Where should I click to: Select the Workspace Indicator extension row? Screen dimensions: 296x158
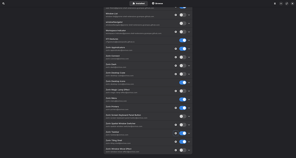[x=148, y=32]
